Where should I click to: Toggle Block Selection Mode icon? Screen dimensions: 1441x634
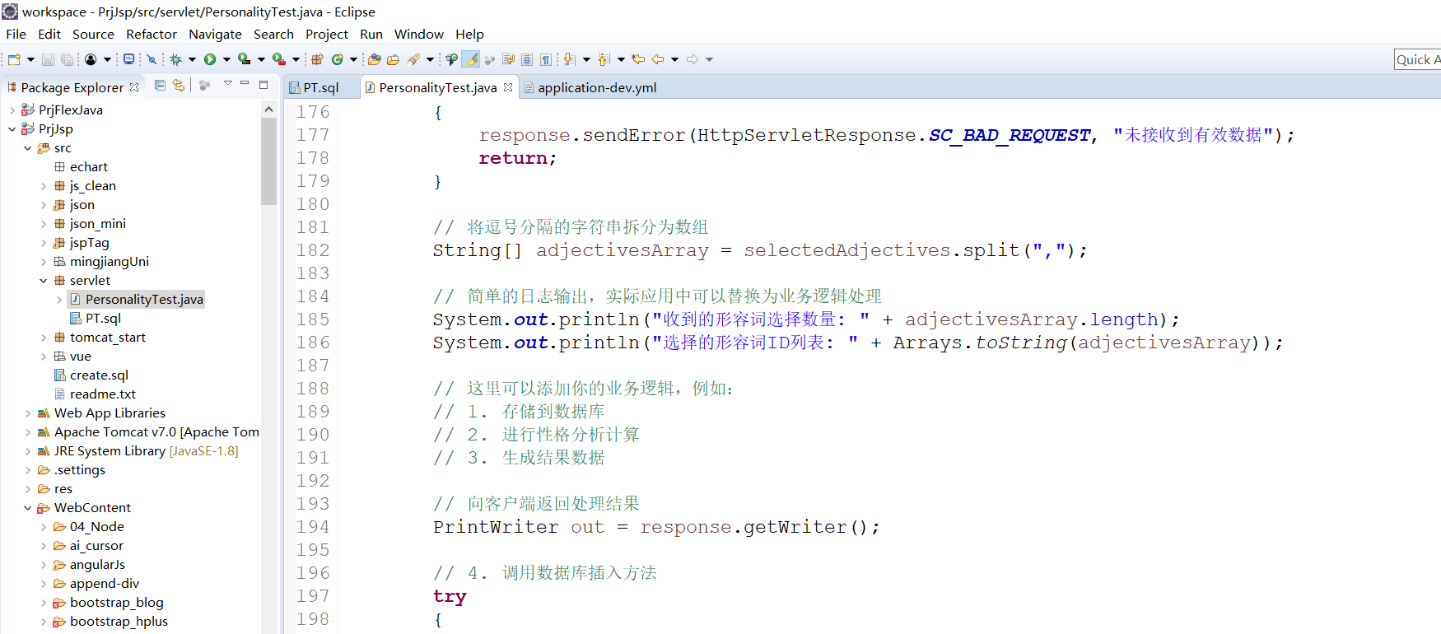pos(527,59)
